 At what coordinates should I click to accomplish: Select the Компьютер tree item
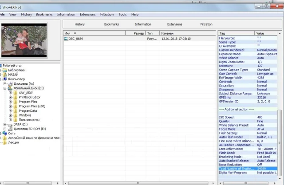[x=16, y=79]
